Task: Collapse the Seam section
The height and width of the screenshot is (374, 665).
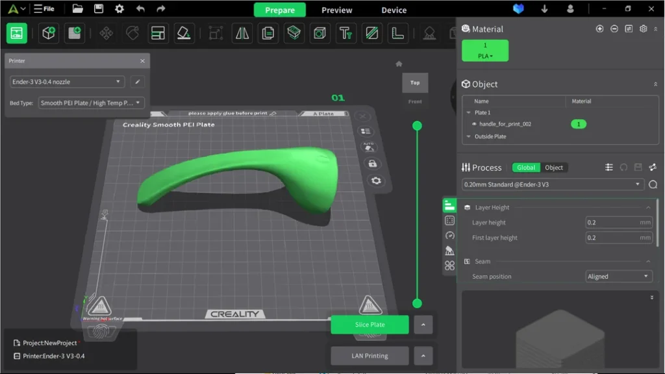Action: [648, 262]
